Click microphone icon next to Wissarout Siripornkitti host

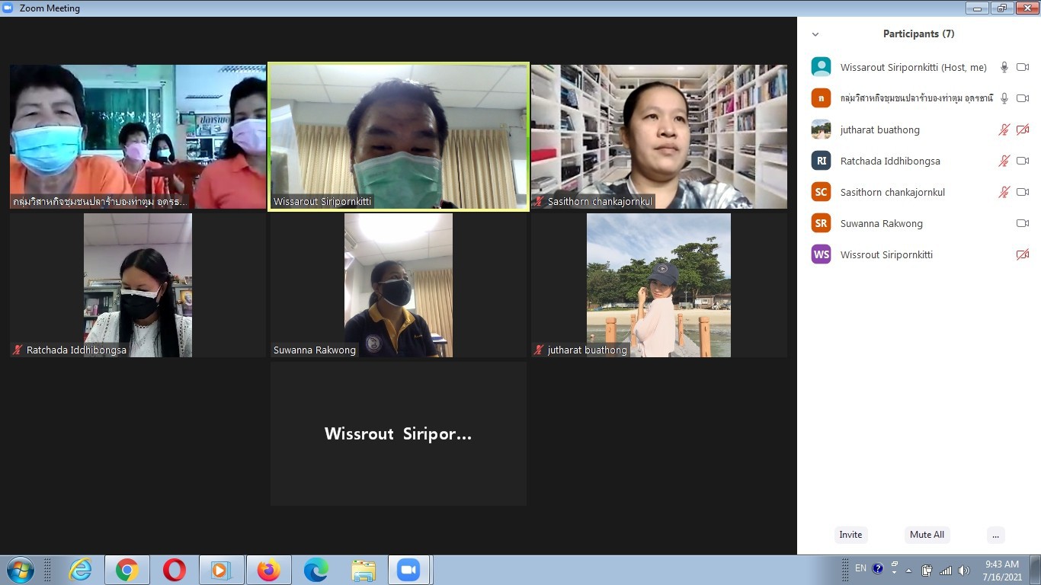tap(1004, 67)
